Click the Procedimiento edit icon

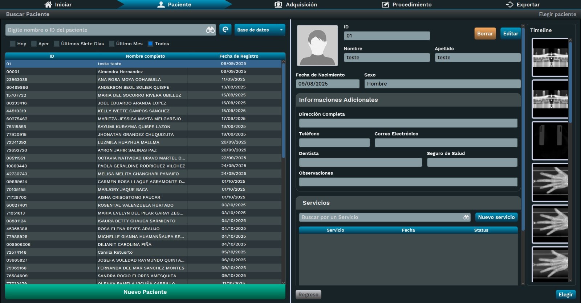385,4
